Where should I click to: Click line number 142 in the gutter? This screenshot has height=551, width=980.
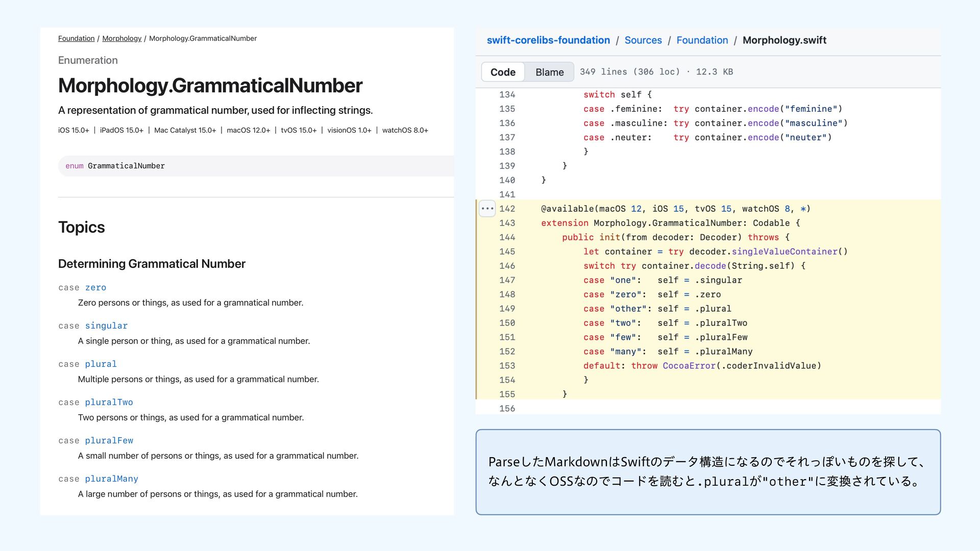coord(507,209)
